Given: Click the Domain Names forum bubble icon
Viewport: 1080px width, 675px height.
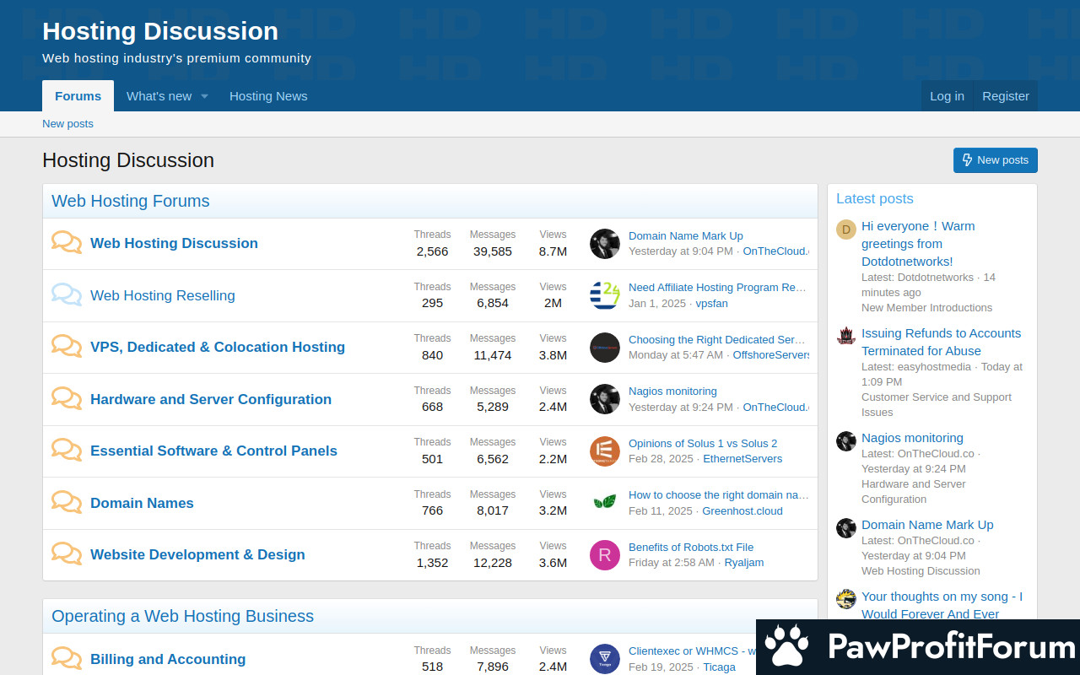Looking at the screenshot, I should pyautogui.click(x=67, y=502).
